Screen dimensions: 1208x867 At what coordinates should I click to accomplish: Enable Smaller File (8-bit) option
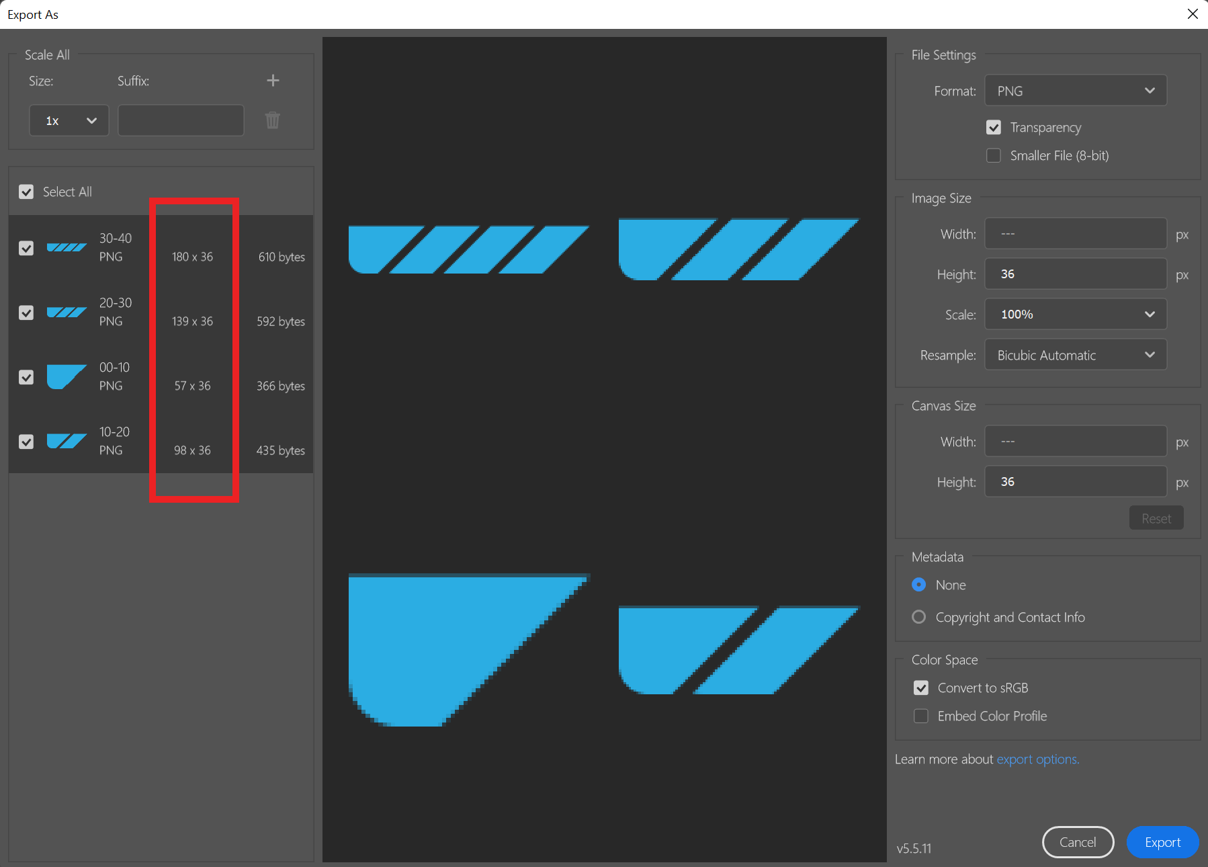pos(994,155)
